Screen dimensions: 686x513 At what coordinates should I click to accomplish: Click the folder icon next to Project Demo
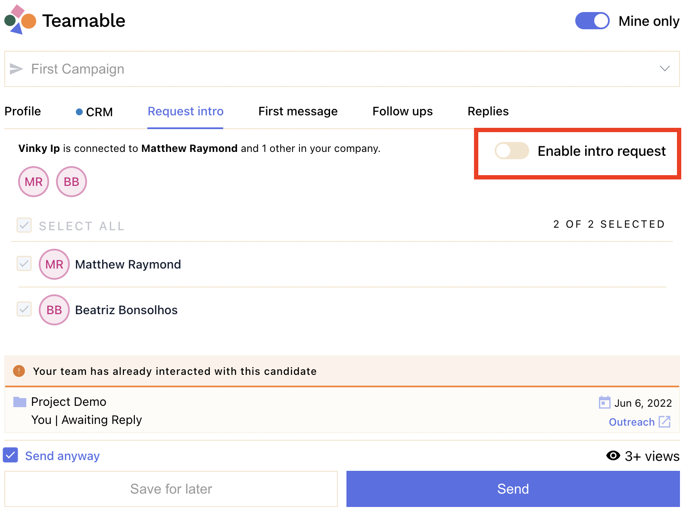(x=19, y=402)
